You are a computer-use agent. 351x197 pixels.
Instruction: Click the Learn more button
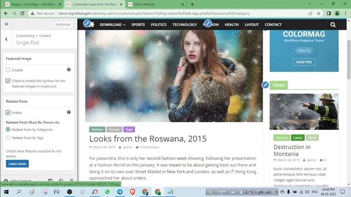[17, 164]
